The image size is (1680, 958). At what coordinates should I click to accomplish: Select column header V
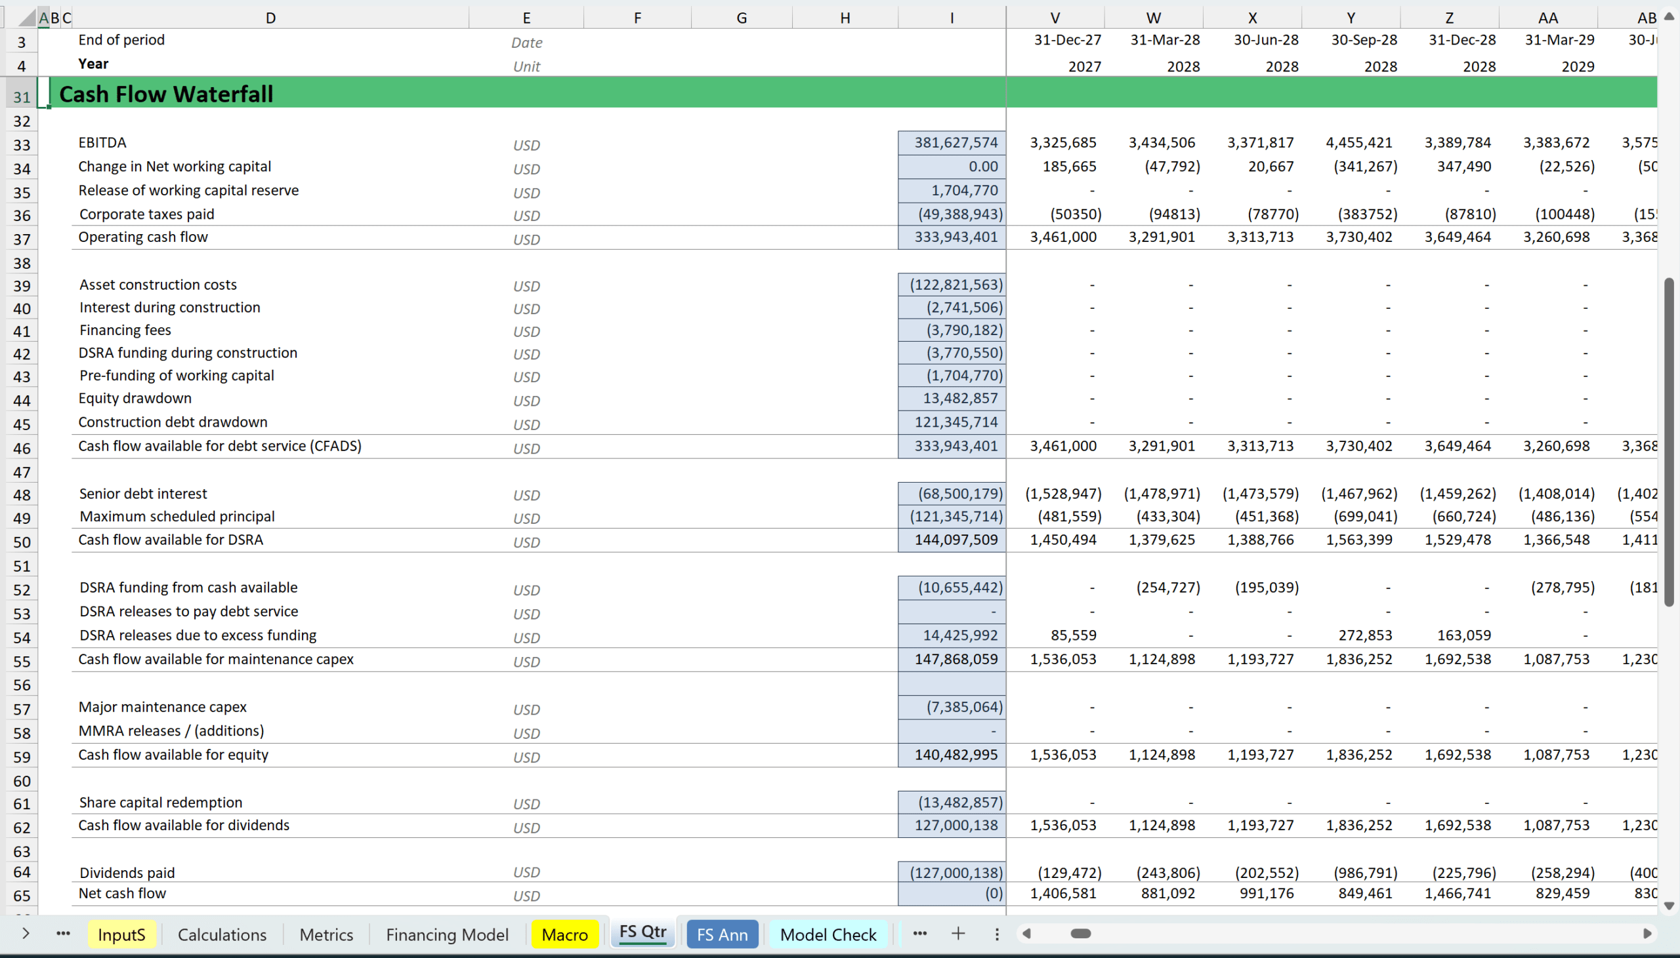(x=1055, y=18)
